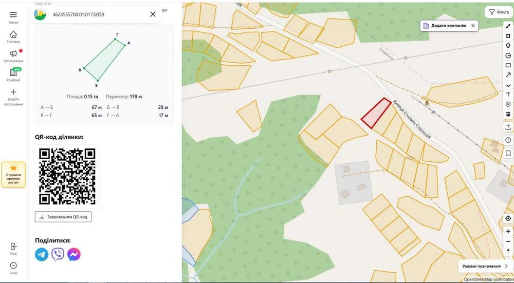Open the Фільтр filter dropdown
Image resolution: width=514 pixels, height=283 pixels.
499,12
